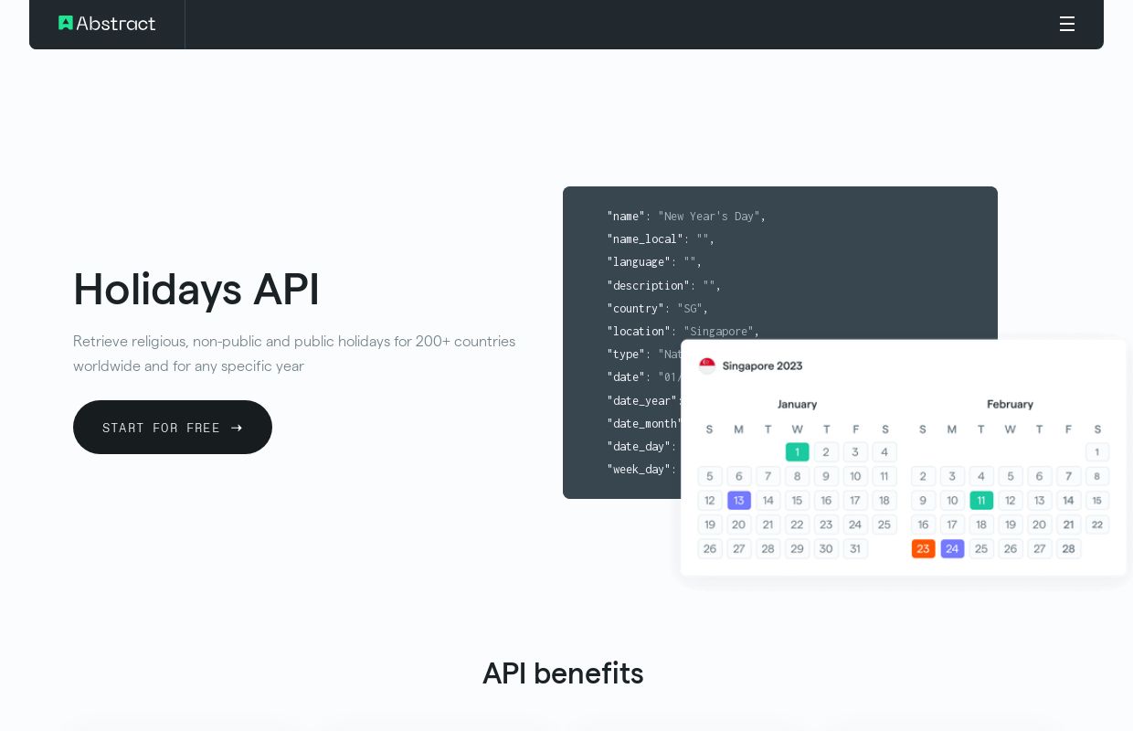This screenshot has height=731, width=1133.
Task: Click the "week_day" key in code
Action: [x=639, y=470]
